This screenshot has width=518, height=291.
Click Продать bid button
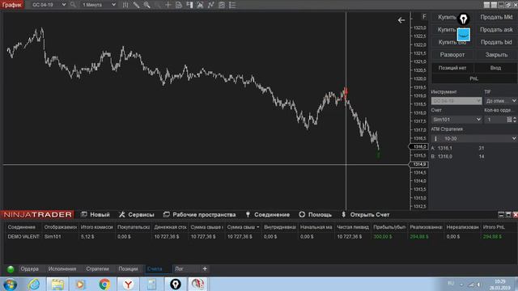tap(496, 42)
